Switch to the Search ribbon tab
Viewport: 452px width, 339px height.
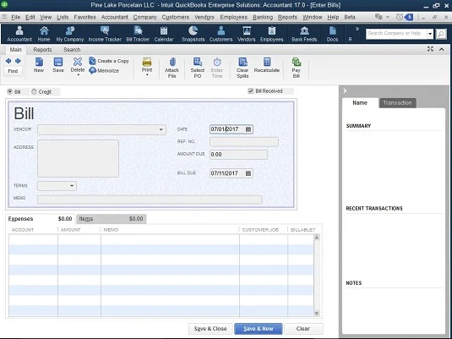(x=72, y=50)
